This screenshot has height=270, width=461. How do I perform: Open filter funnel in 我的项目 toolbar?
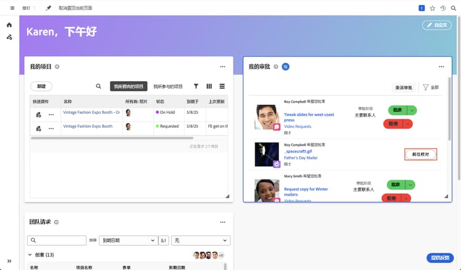(x=196, y=86)
